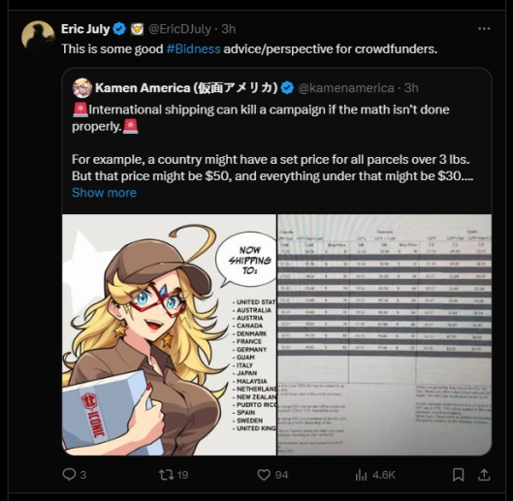
Task: Click the affiliate badge beside Eric July
Action: pyautogui.click(x=137, y=29)
